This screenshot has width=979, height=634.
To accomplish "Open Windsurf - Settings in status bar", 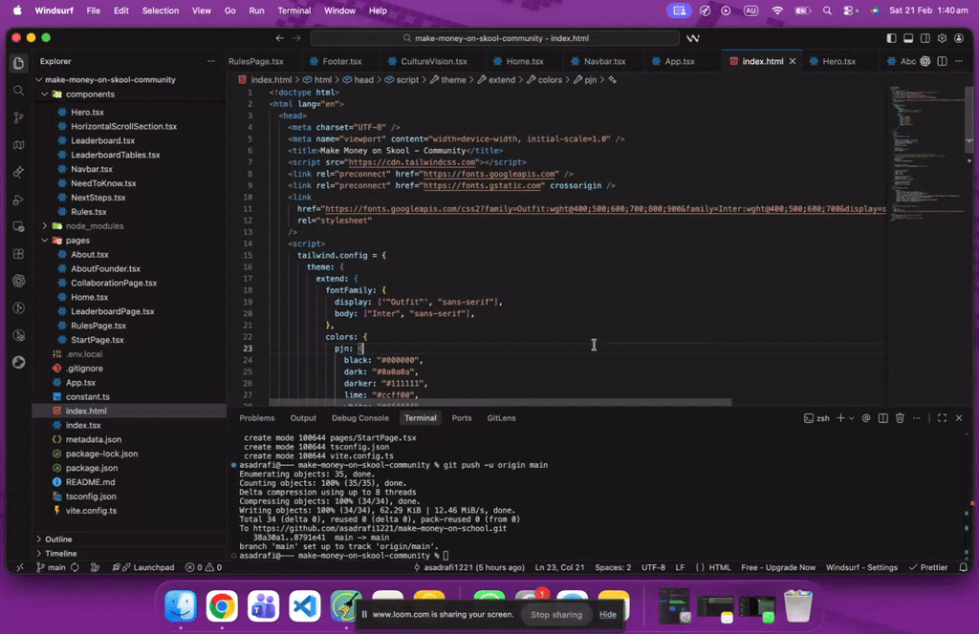I will pos(861,567).
